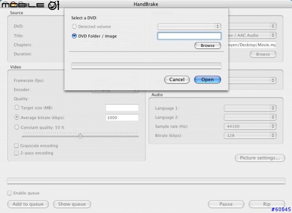Open the Bitrate dropdown showing 128
This screenshot has width=292, height=213.
coord(250,135)
